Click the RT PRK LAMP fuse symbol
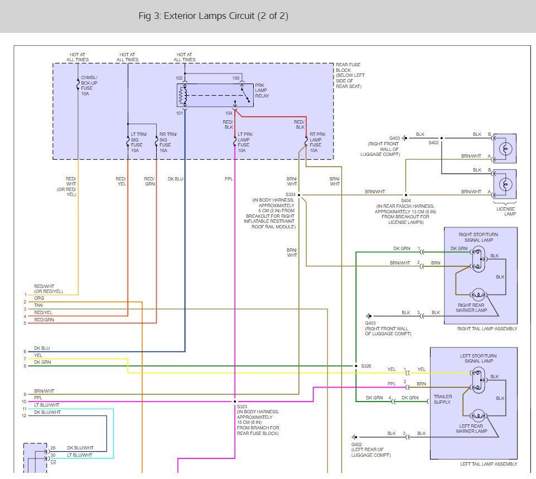The image size is (536, 479). pos(306,141)
